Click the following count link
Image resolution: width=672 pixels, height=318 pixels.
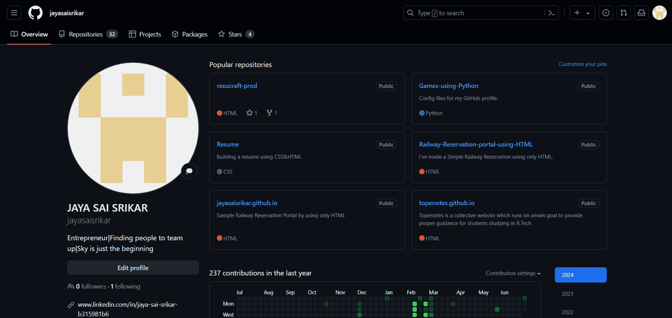coord(126,286)
